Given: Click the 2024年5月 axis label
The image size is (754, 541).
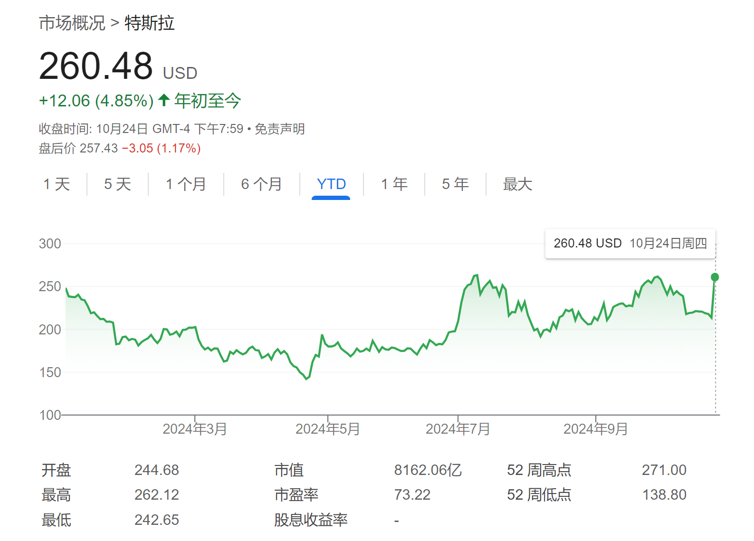Looking at the screenshot, I should [328, 429].
